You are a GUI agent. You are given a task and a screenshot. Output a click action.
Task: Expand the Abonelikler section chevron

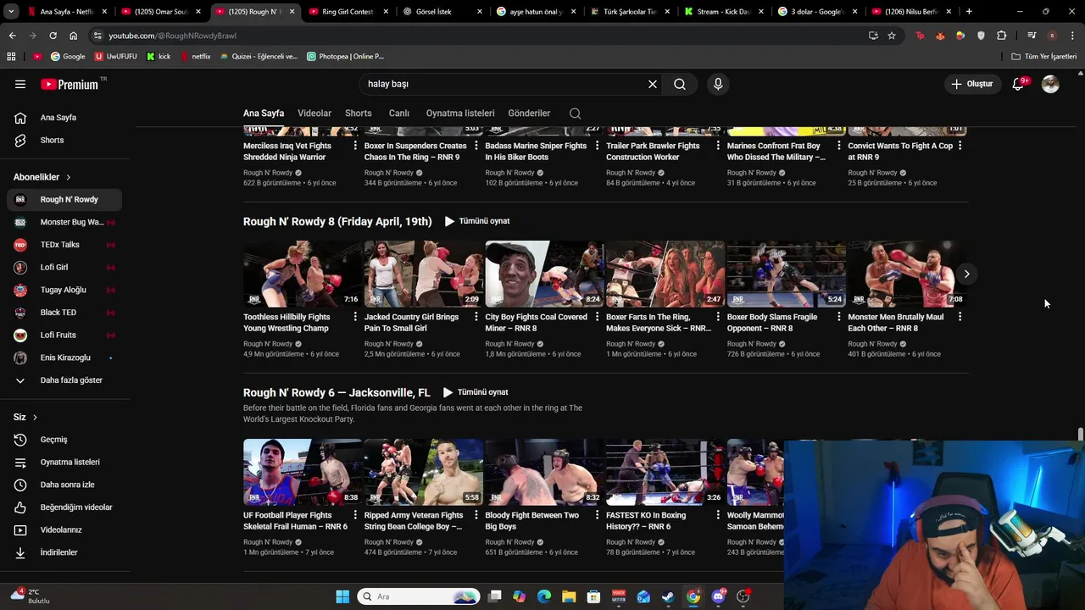point(68,177)
